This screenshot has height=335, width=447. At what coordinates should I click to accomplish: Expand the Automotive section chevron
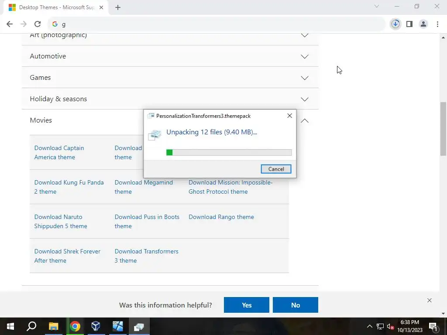(304, 56)
